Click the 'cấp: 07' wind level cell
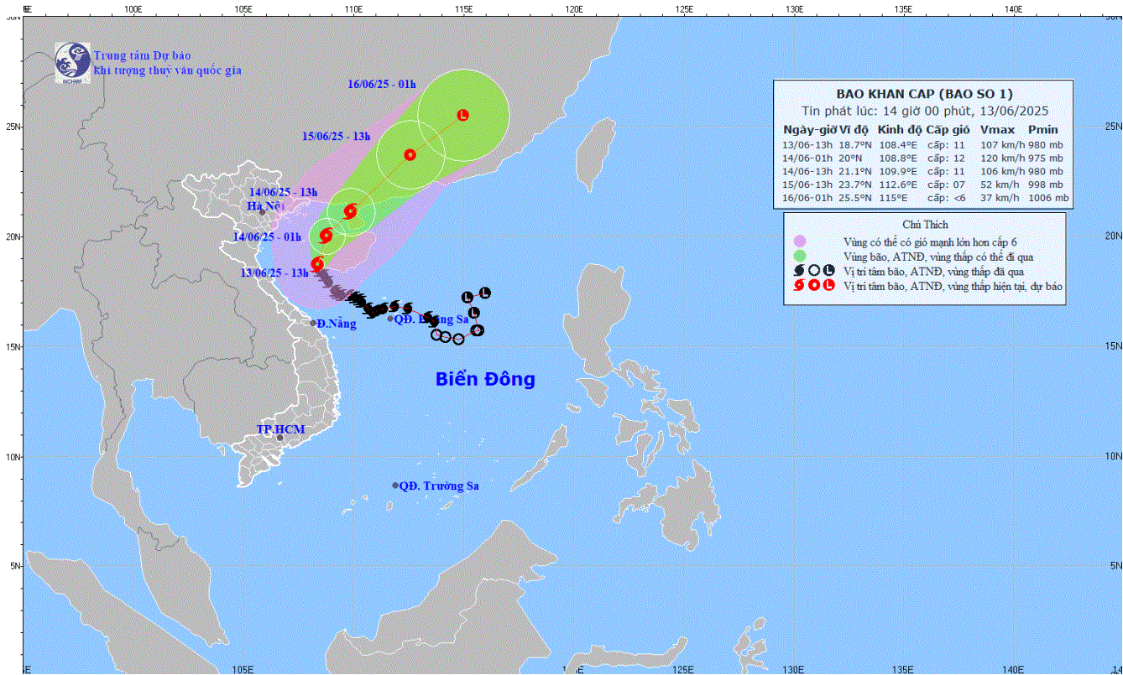1123x675 pixels. [948, 184]
